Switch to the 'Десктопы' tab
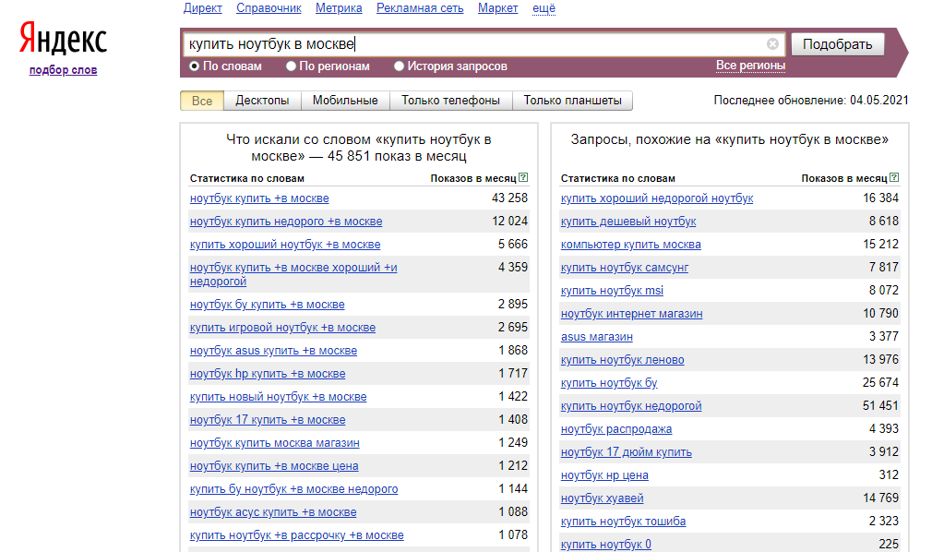Screen dimensions: 932x552 pyautogui.click(x=262, y=101)
